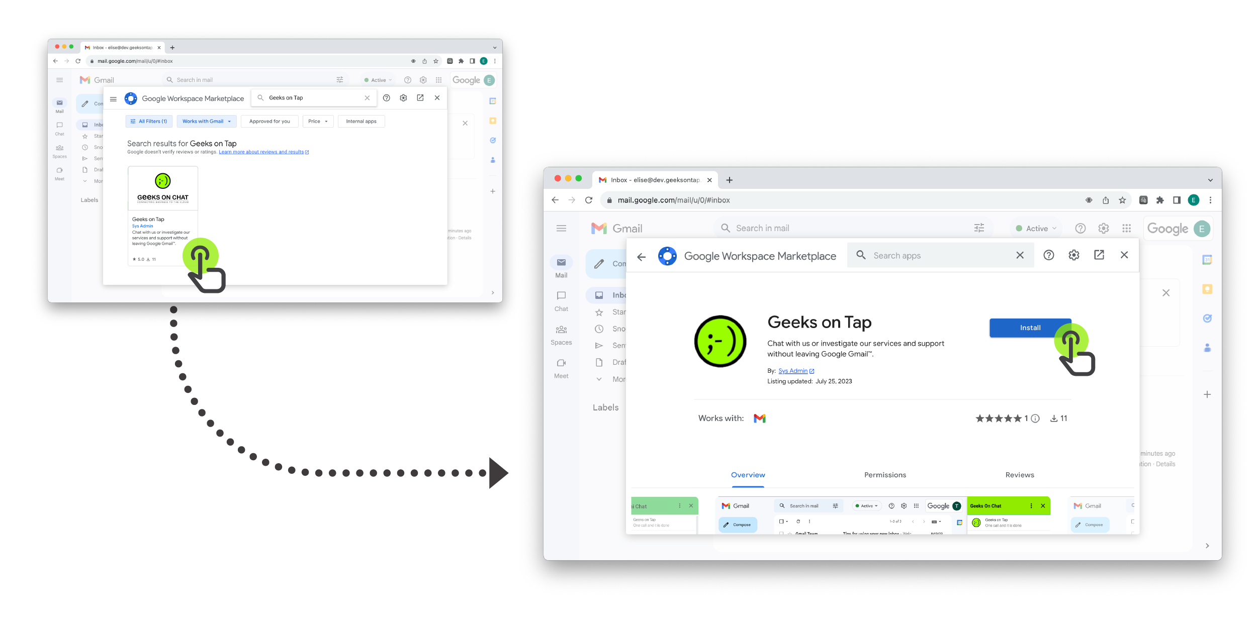Open Snoozed in right Gmail folder list
1257x628 pixels.
[610, 329]
